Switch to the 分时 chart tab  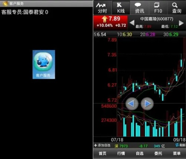(x=102, y=8)
